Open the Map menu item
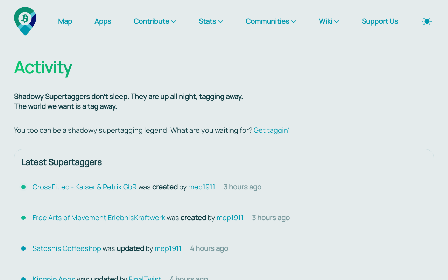 click(x=65, y=21)
